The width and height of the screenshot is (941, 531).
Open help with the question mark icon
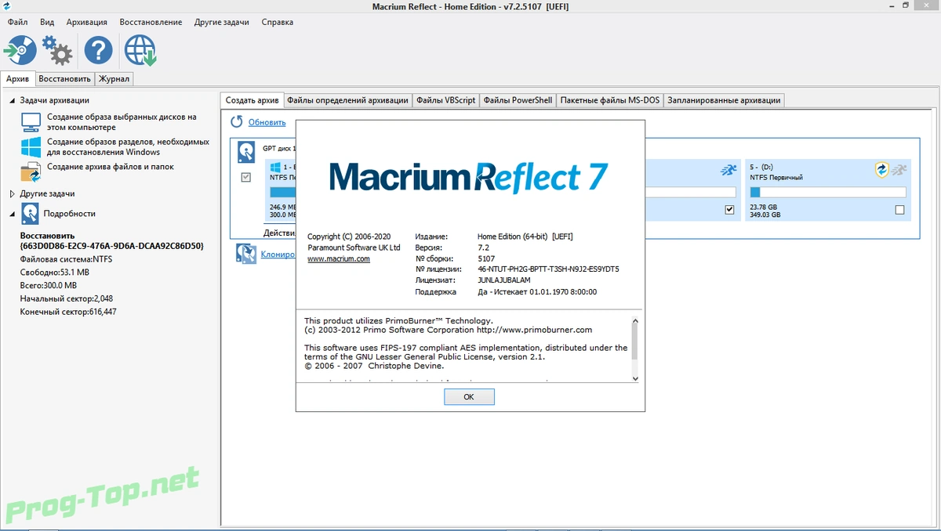(x=99, y=51)
